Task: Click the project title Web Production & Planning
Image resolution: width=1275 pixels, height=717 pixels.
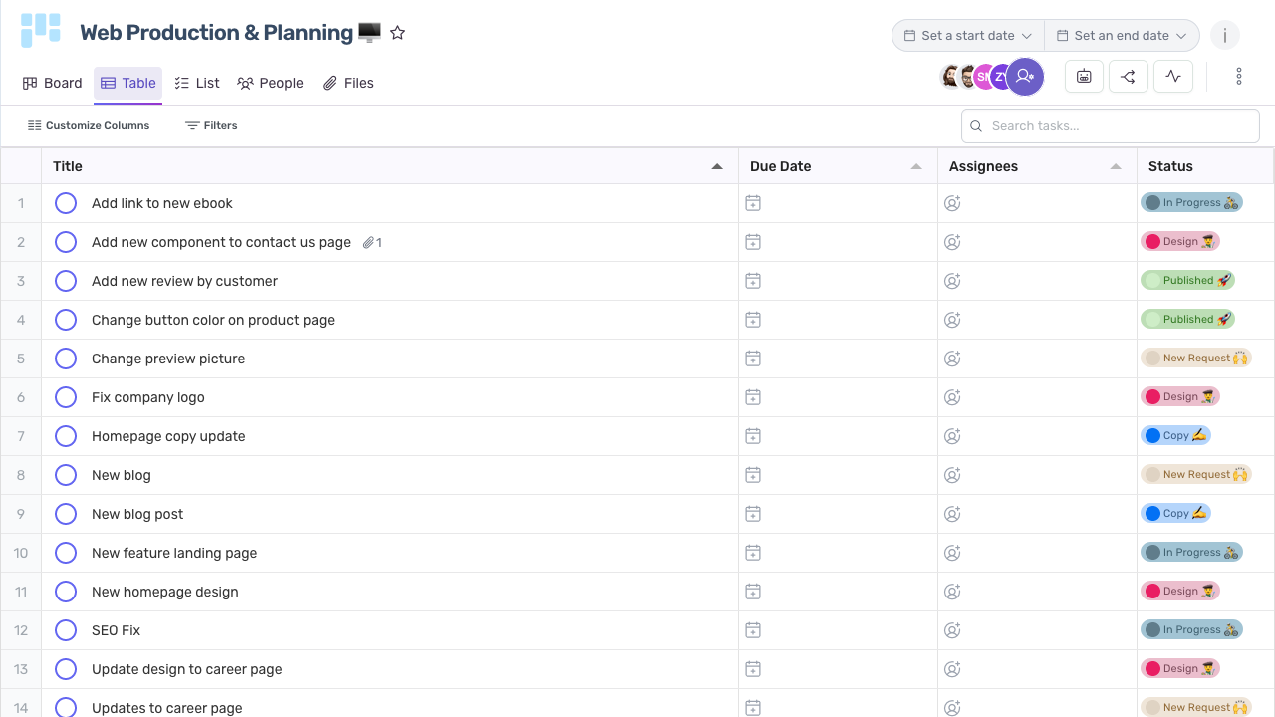Action: 216,33
